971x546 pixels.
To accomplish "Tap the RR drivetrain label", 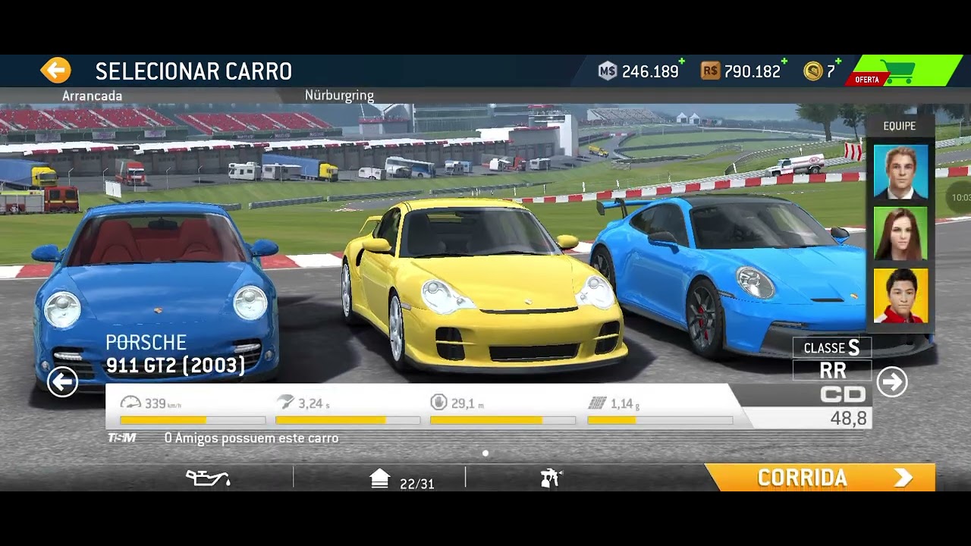I will [x=832, y=371].
